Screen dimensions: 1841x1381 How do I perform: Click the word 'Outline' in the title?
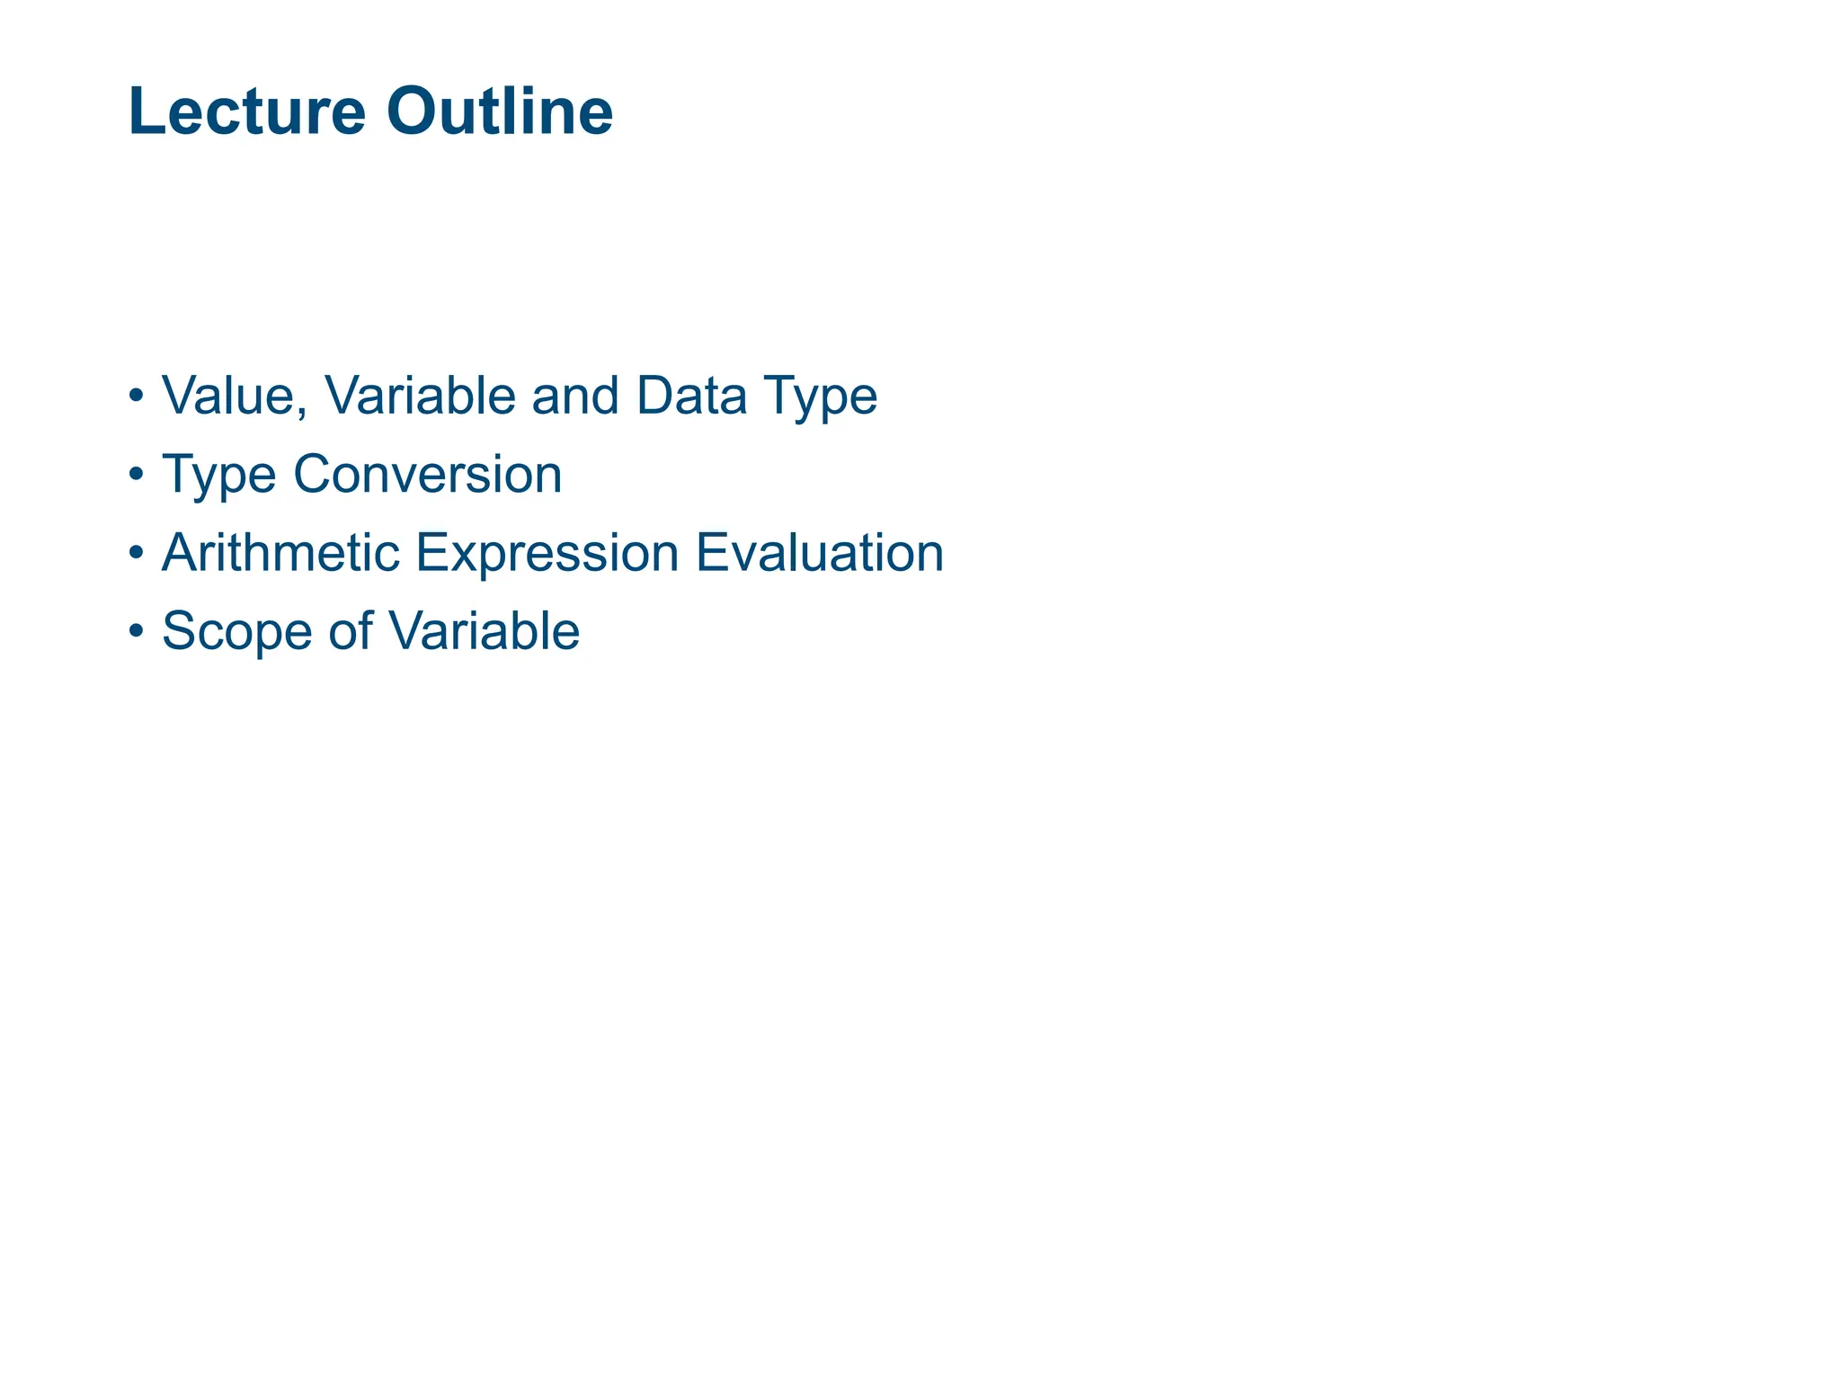500,112
